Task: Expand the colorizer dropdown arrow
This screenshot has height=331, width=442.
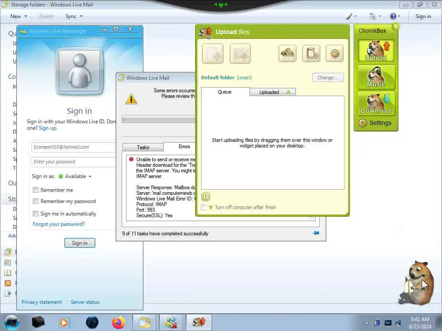Action: pyautogui.click(x=355, y=16)
